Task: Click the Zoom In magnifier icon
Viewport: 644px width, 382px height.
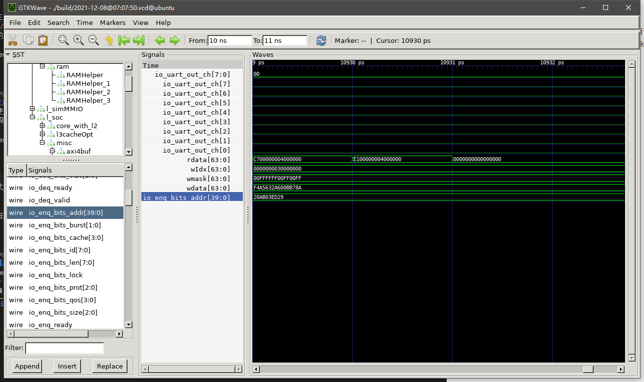Action: (78, 40)
